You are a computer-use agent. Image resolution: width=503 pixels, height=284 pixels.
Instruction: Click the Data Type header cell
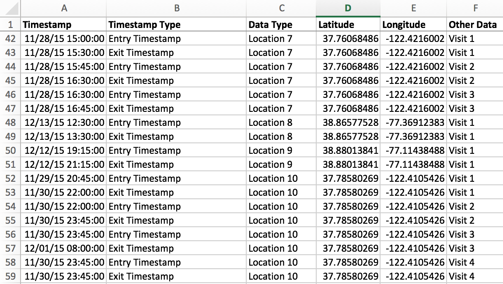click(281, 24)
